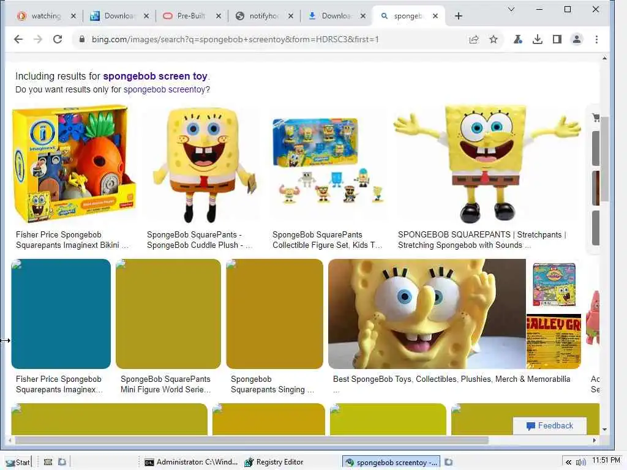This screenshot has height=470, width=627.
Task: Close the active spongebob tab
Action: point(435,16)
